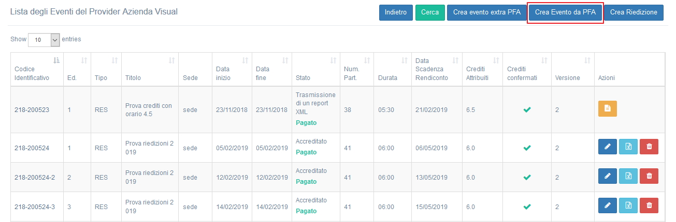Click the Excel file icon for event 218-200524-2
This screenshot has height=222, width=676.
pyautogui.click(x=628, y=177)
